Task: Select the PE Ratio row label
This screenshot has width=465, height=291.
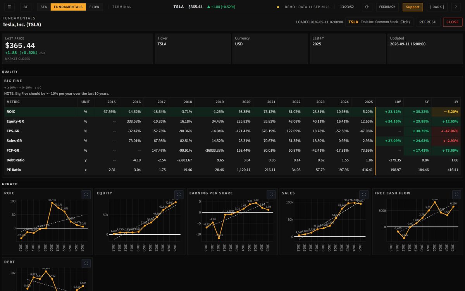Action: 14,170
